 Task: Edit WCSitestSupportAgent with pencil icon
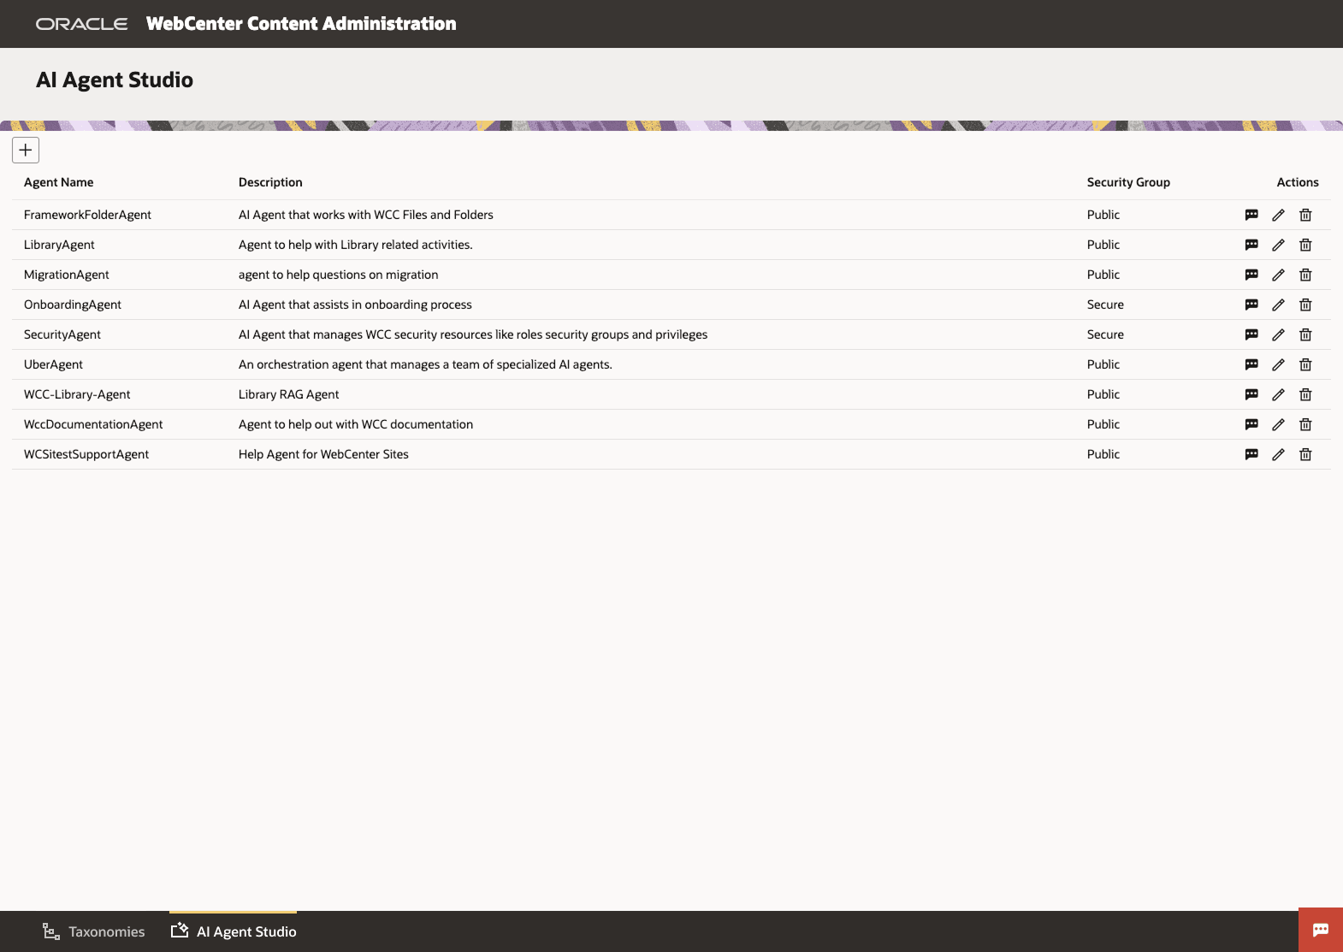point(1278,454)
